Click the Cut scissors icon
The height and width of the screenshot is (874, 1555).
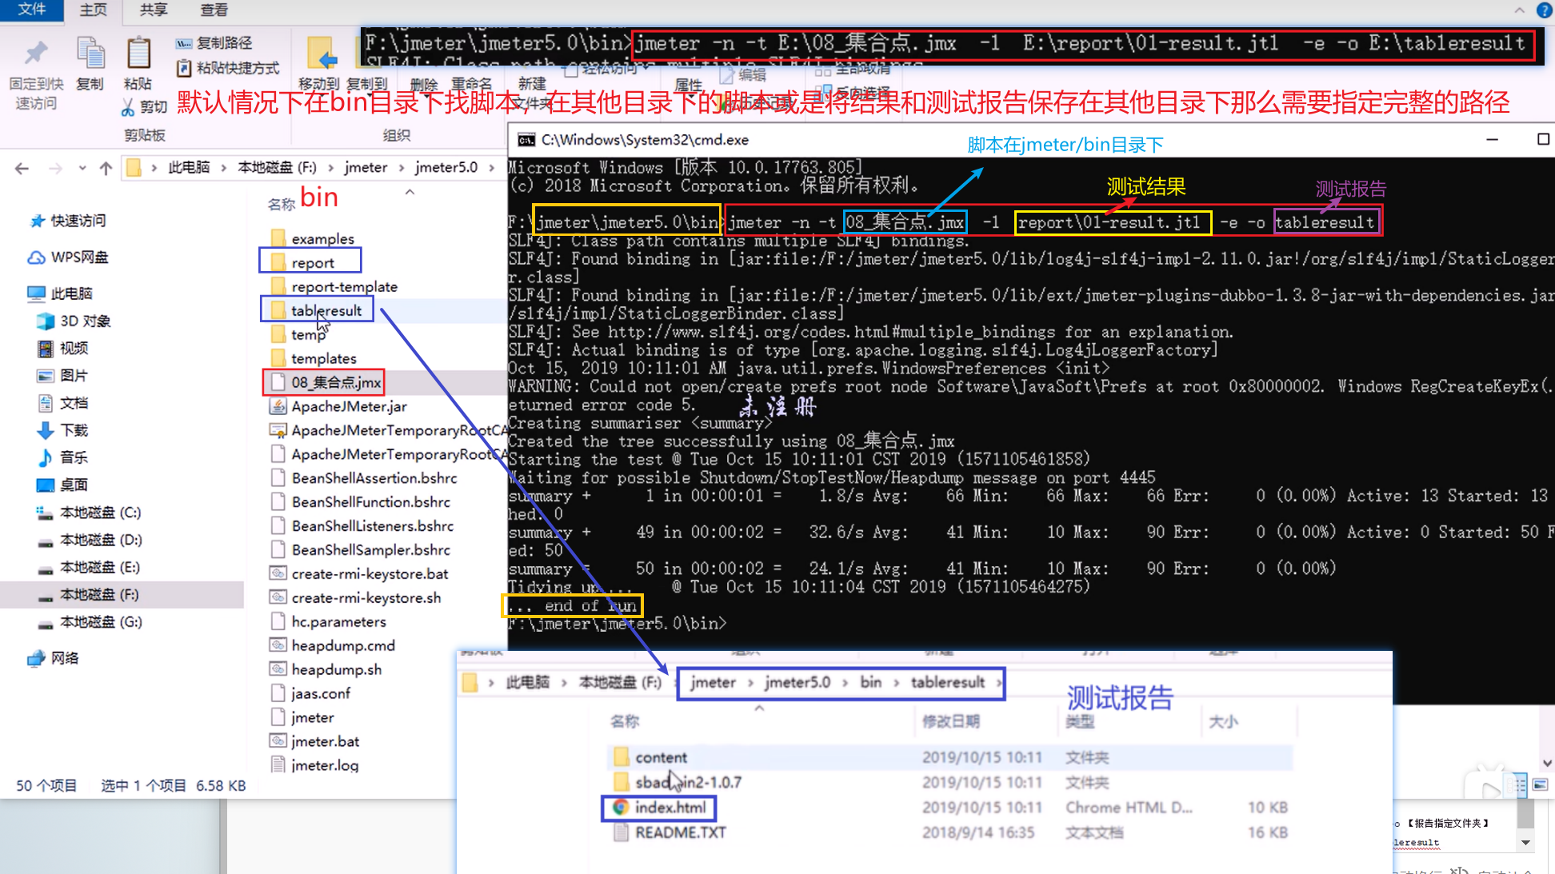pyautogui.click(x=128, y=107)
